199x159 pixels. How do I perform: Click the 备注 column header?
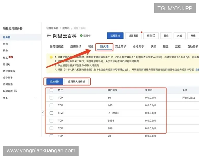click(185, 90)
